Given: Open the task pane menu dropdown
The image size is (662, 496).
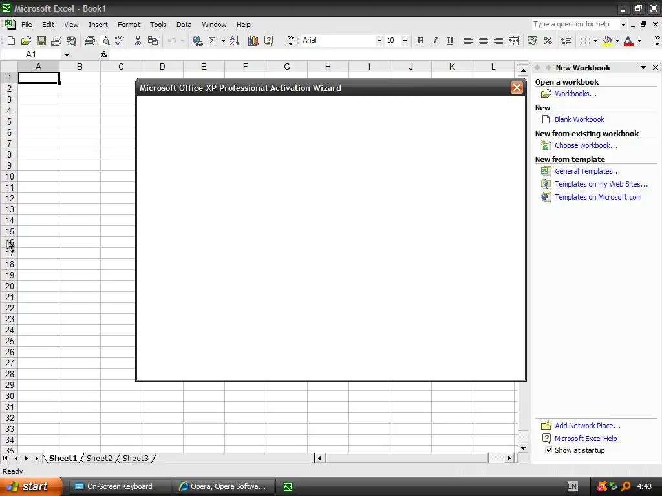Looking at the screenshot, I should [643, 67].
